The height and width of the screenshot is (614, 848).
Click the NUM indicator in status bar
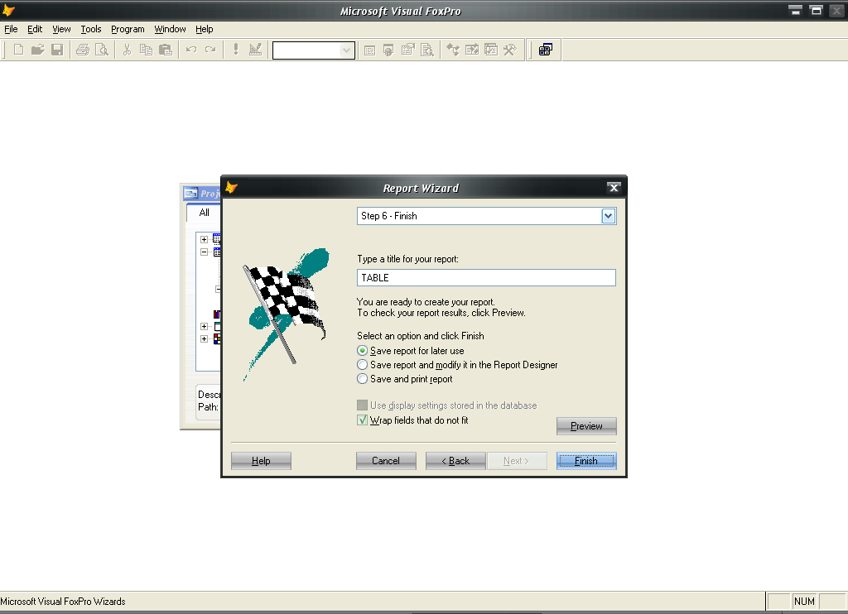(804, 601)
